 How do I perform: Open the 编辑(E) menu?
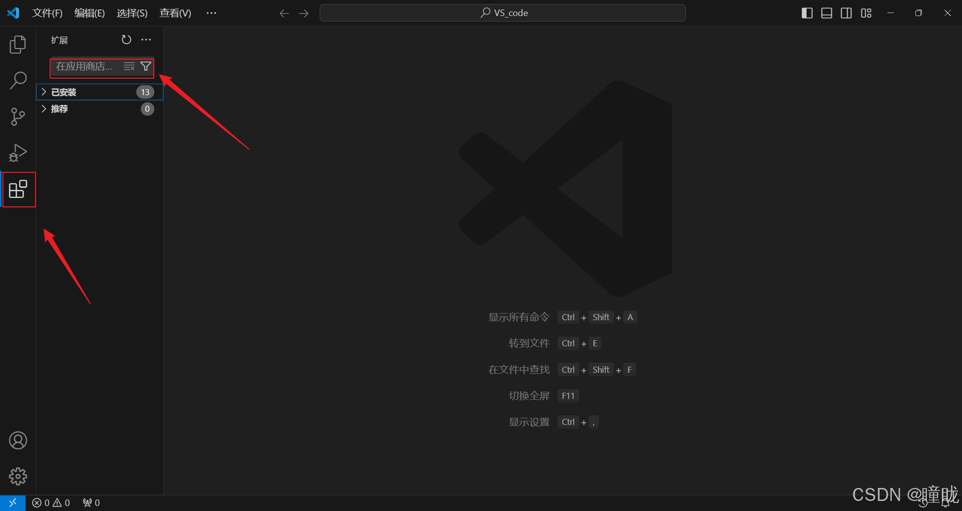tap(90, 13)
